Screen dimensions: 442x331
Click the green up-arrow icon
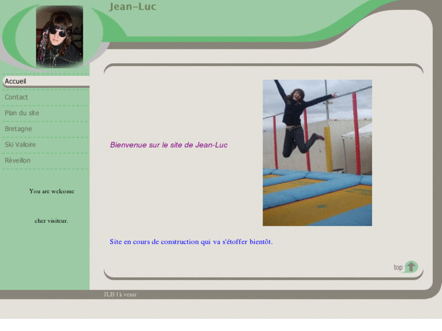tap(412, 267)
